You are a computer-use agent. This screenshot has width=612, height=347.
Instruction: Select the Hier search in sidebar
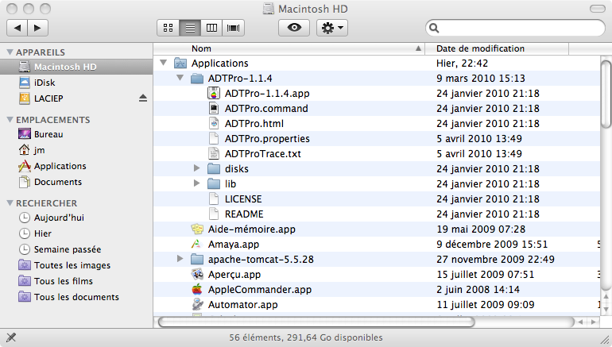click(43, 233)
